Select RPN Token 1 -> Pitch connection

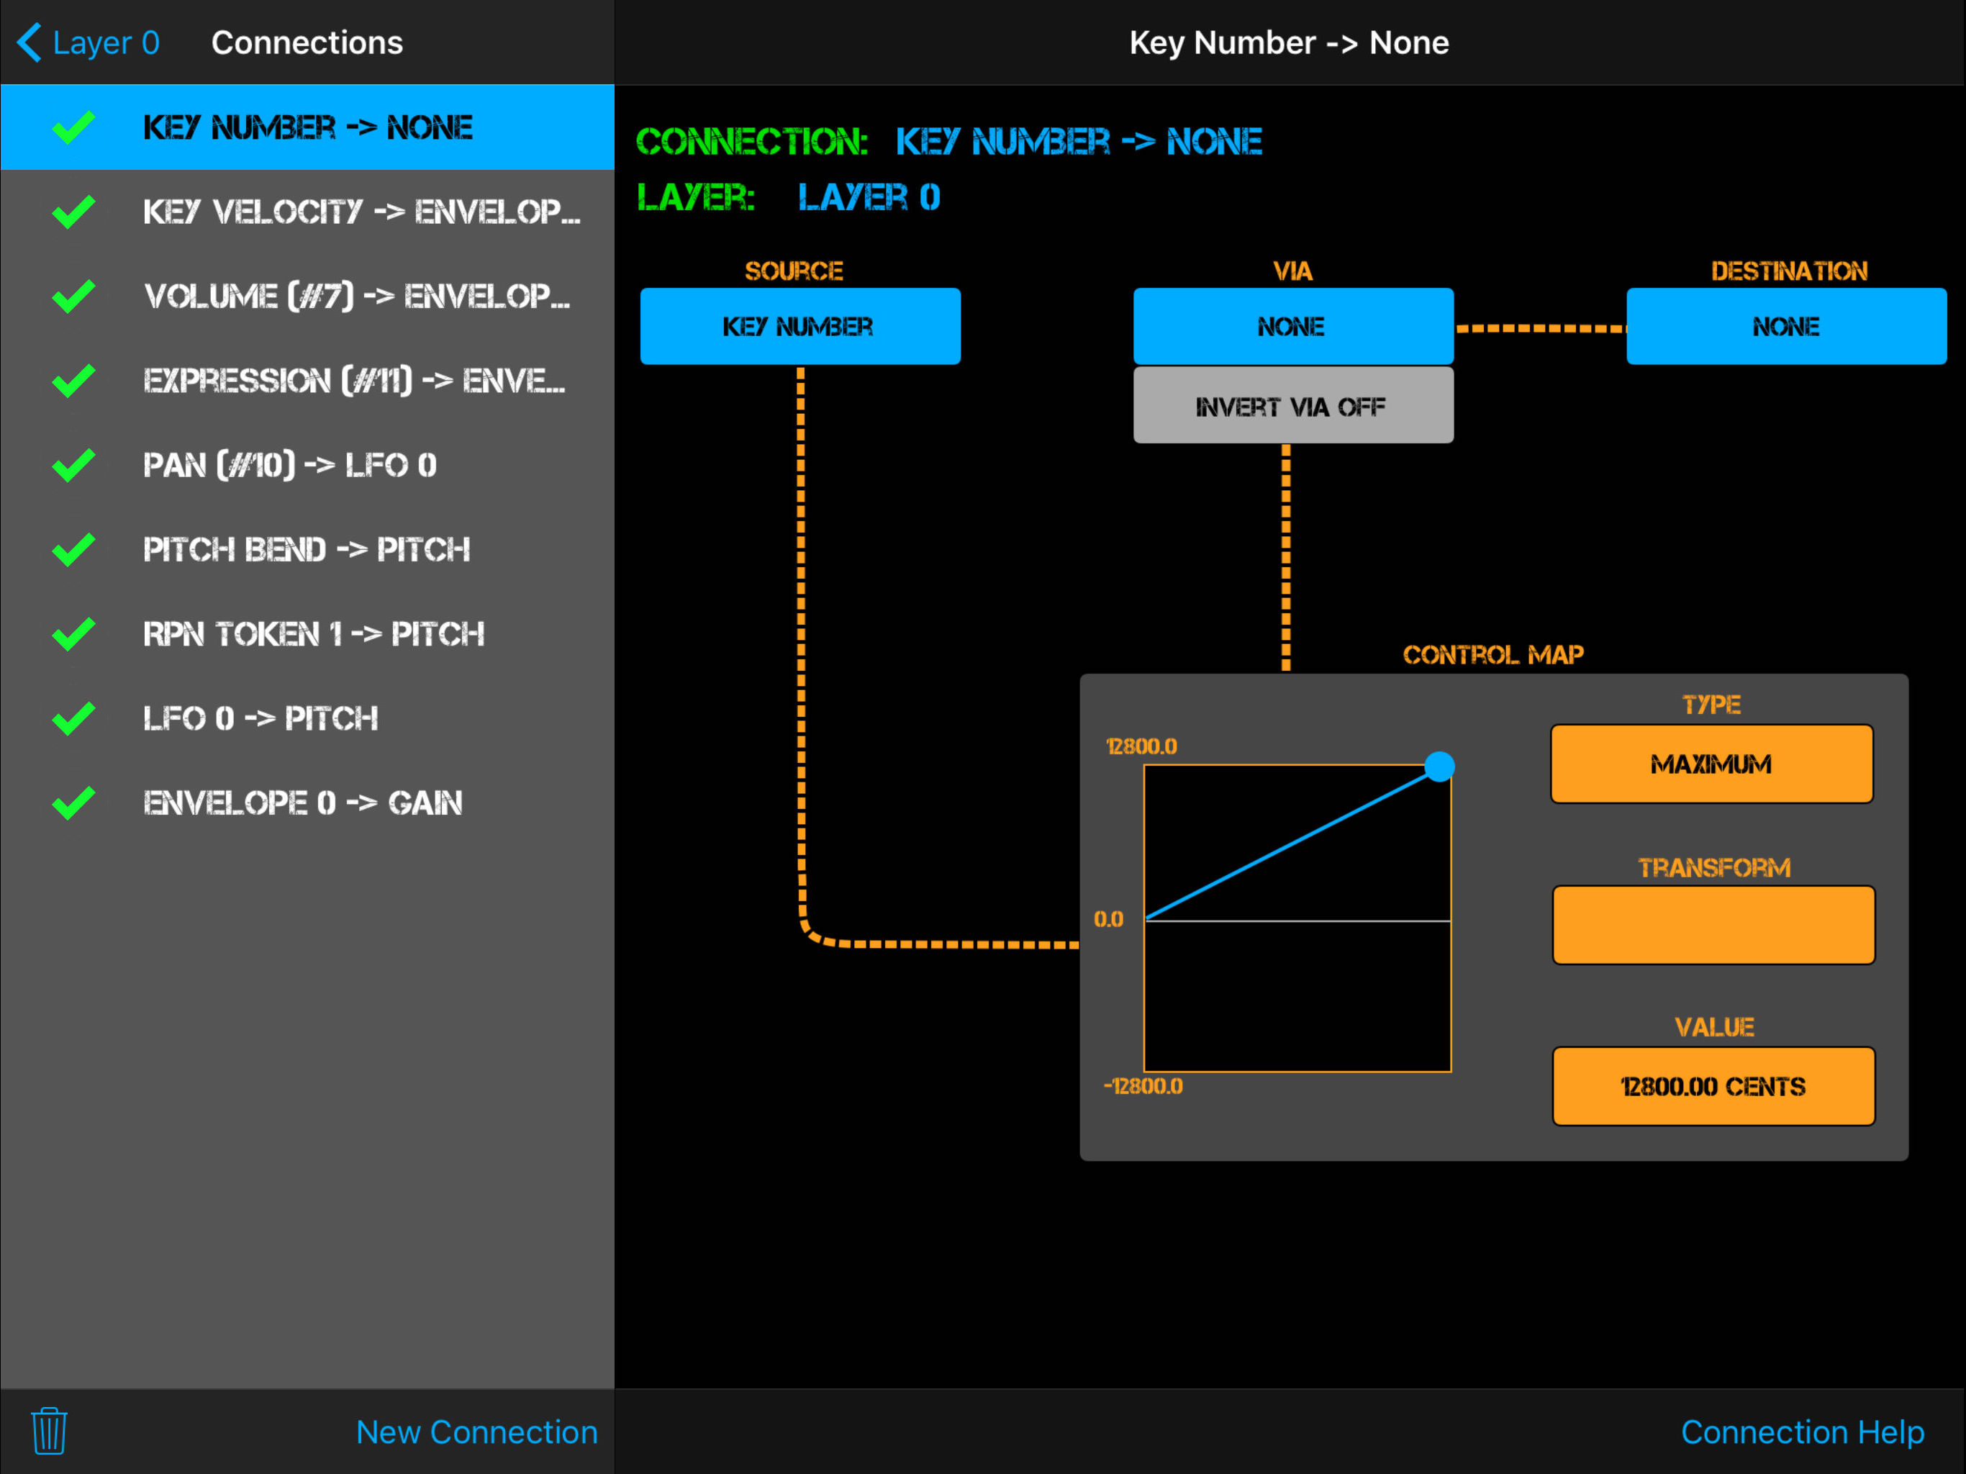(x=313, y=634)
